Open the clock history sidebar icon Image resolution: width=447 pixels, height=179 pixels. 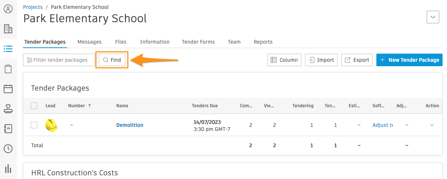(8, 149)
